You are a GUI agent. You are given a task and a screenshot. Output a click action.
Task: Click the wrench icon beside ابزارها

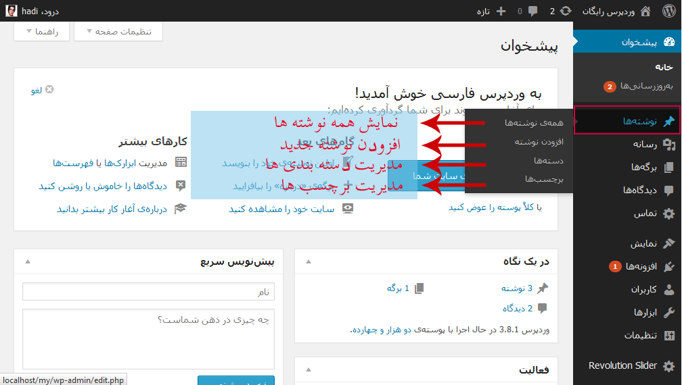coord(669,313)
